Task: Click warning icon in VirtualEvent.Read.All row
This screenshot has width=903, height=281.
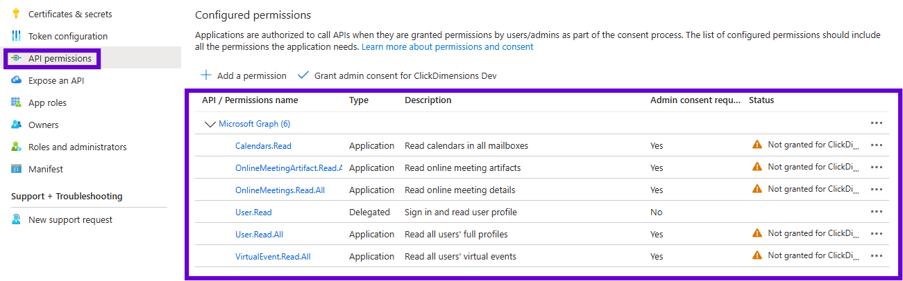Action: (757, 255)
